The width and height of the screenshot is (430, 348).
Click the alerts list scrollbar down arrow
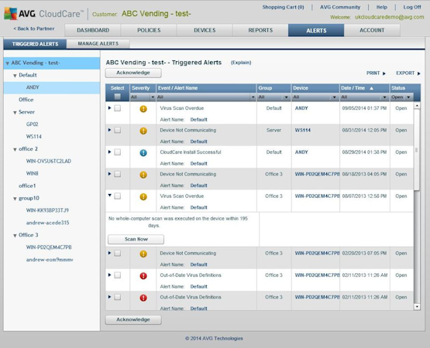[417, 307]
